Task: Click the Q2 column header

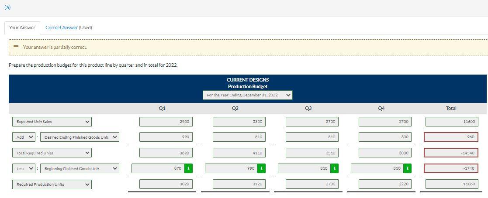Action: tap(235, 108)
